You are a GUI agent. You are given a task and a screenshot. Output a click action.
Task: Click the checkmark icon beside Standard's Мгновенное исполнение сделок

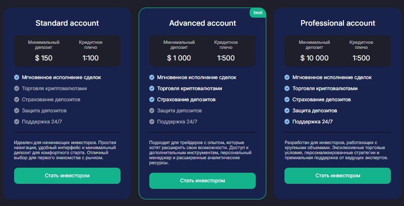17,78
